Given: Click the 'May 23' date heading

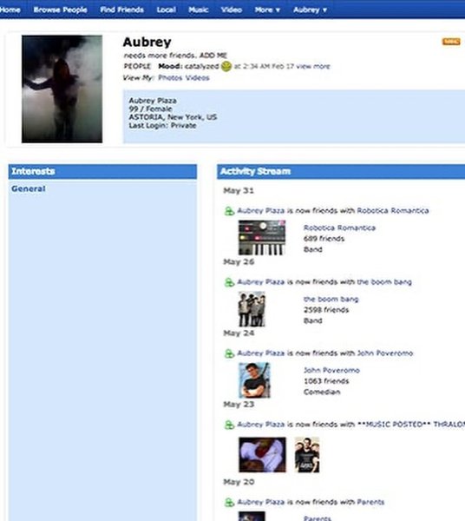Looking at the screenshot, I should pos(239,405).
